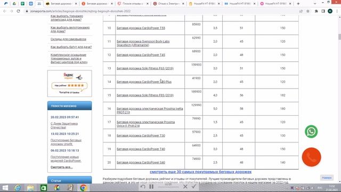341x192 pixels.
Task: Undo in the recording toolbar
Action: (143, 187)
